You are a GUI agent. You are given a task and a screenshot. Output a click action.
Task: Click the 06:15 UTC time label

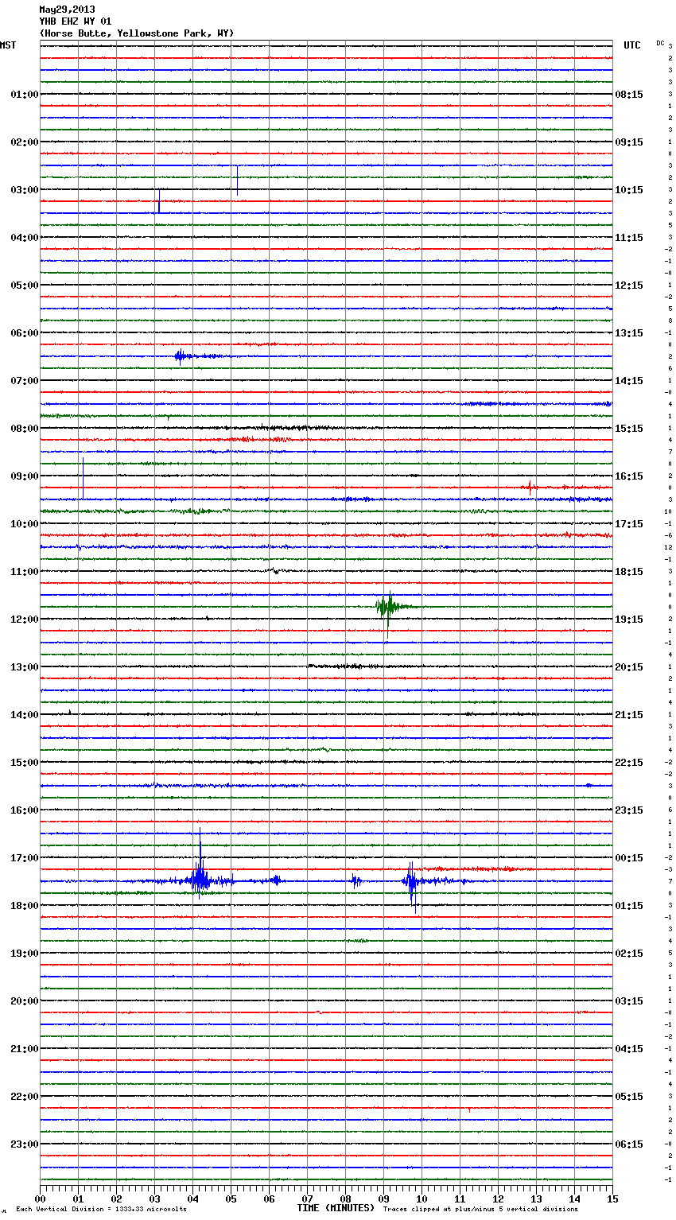(x=629, y=1144)
